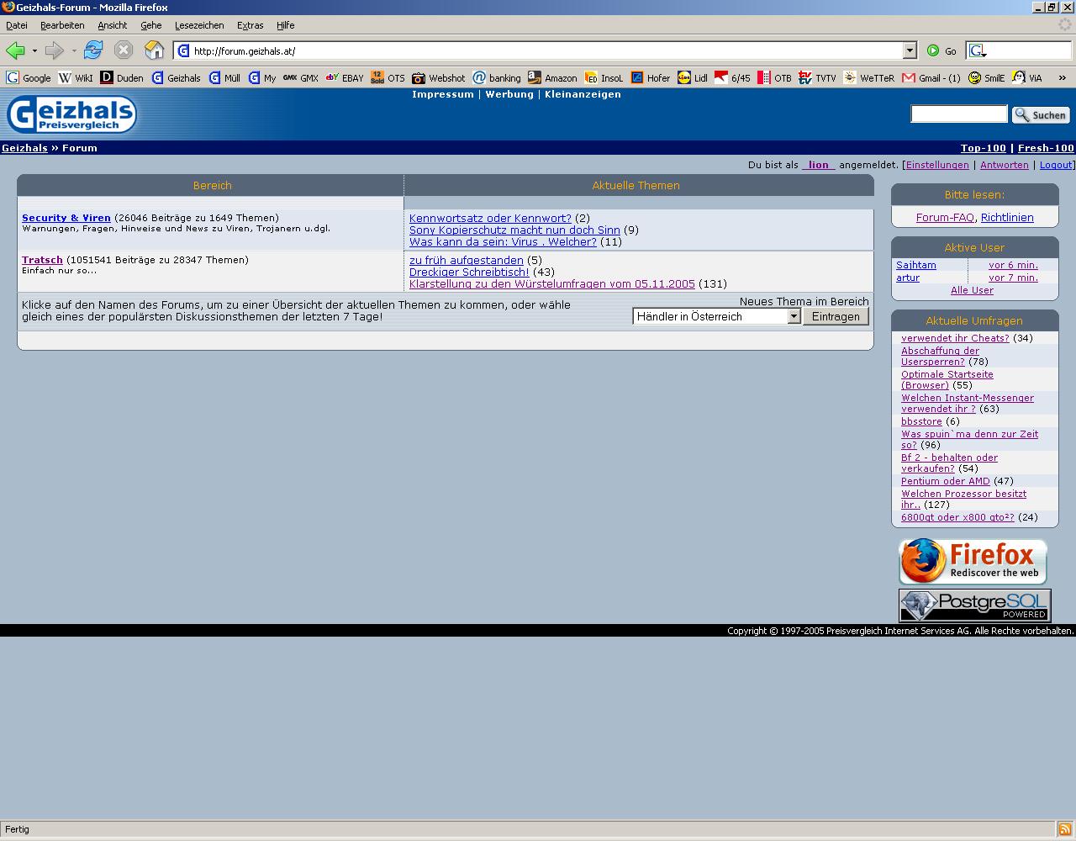
Task: Open the Pentium oder AMD poll
Action: point(946,481)
